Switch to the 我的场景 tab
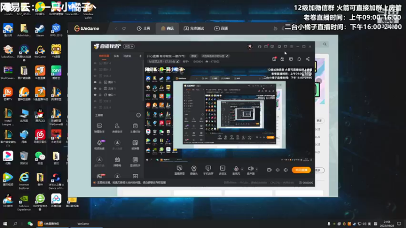Image resolution: width=406 pixels, height=228 pixels. [104, 56]
